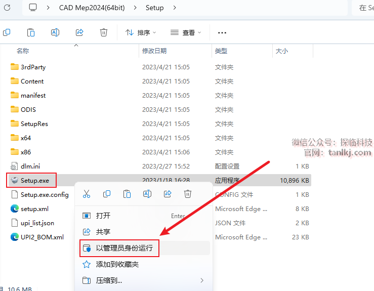Open the three-dots more options menu

222,32
